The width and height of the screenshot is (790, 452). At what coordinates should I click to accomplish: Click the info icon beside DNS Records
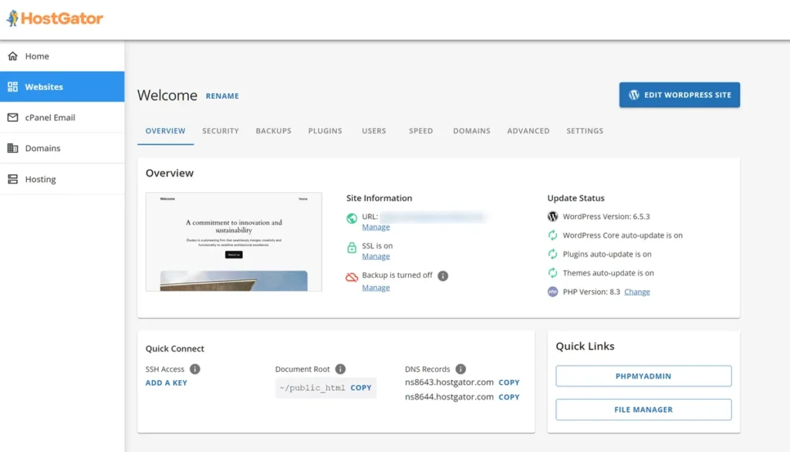[x=461, y=369]
